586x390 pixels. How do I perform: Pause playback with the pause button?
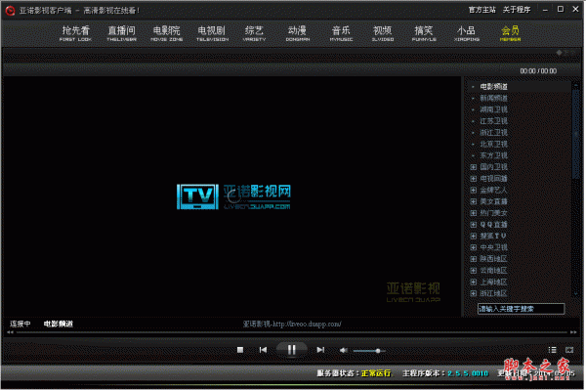[291, 350]
